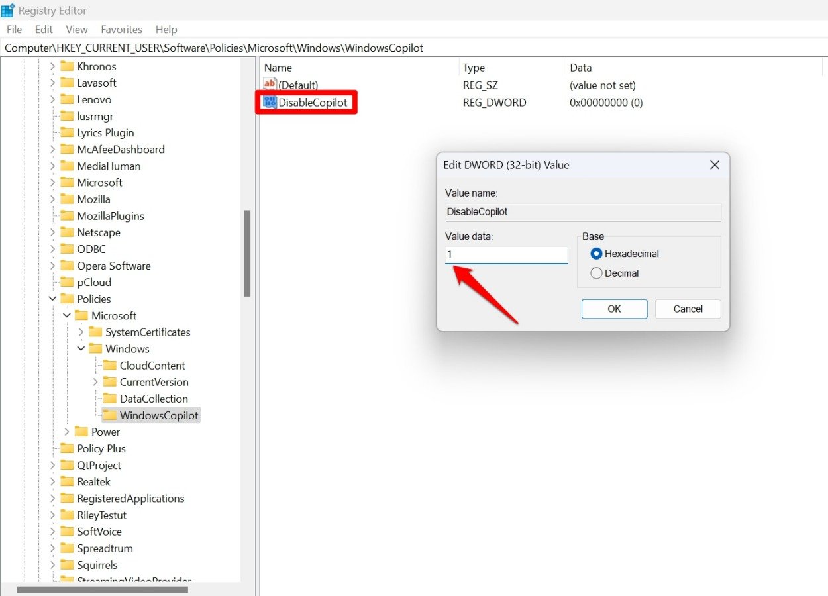Click the Policy Plus folder icon
The width and height of the screenshot is (828, 596).
pos(66,448)
